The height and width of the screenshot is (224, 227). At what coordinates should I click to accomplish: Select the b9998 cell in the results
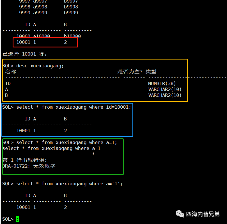(71, 7)
